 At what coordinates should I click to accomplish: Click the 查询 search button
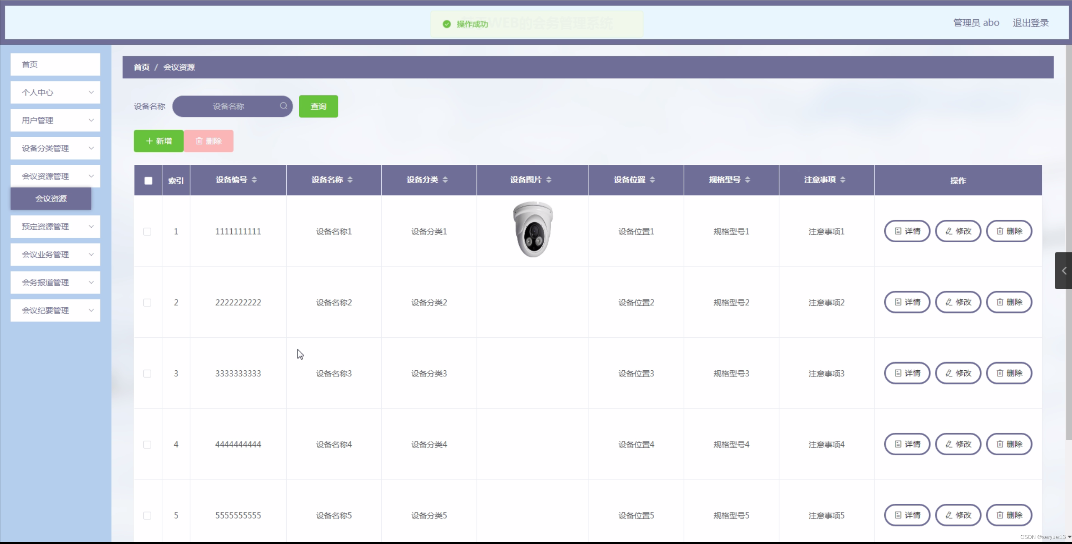click(x=318, y=106)
